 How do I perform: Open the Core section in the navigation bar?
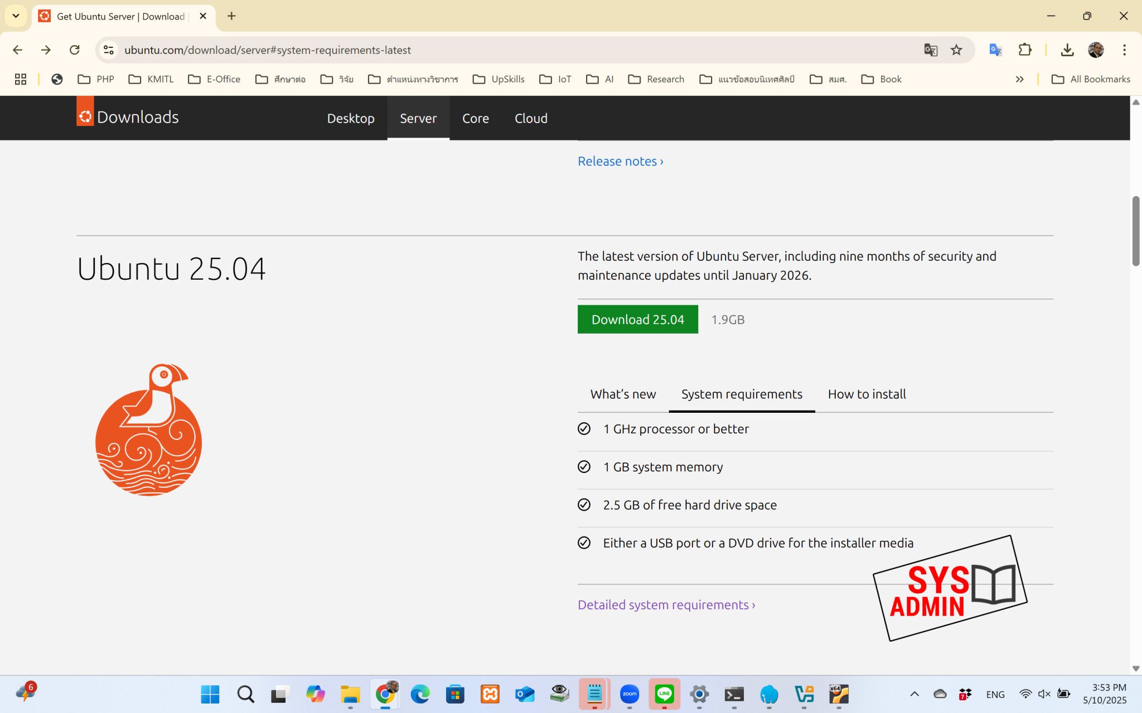tap(475, 118)
